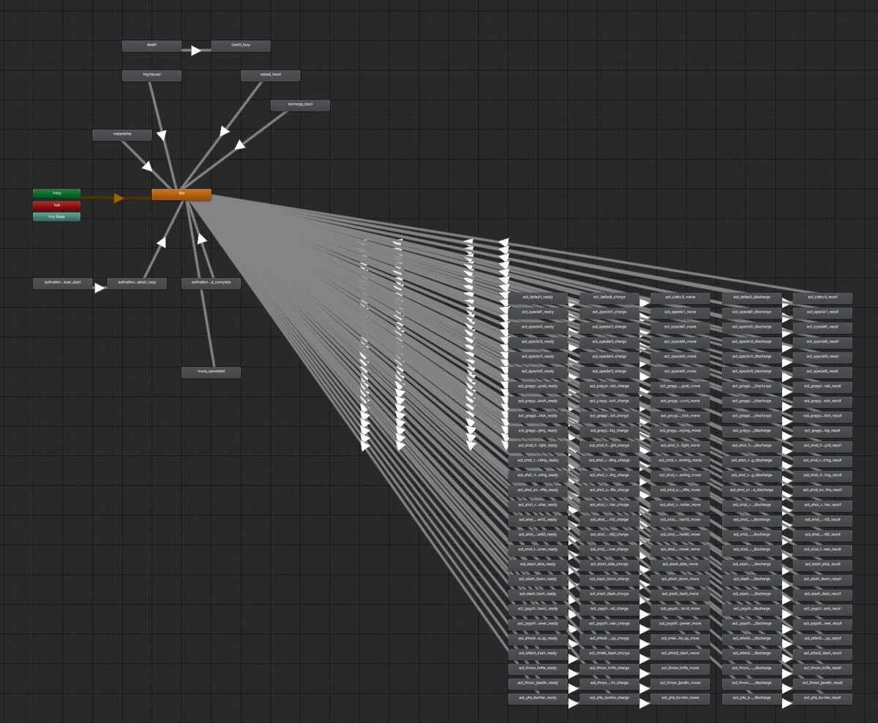Select the act_throw_javelin_move state

pos(680,684)
